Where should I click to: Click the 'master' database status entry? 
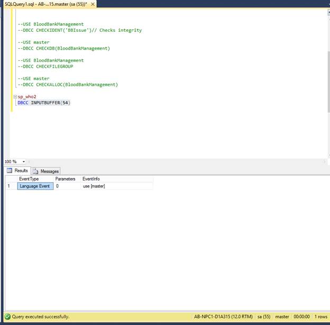tap(282, 317)
